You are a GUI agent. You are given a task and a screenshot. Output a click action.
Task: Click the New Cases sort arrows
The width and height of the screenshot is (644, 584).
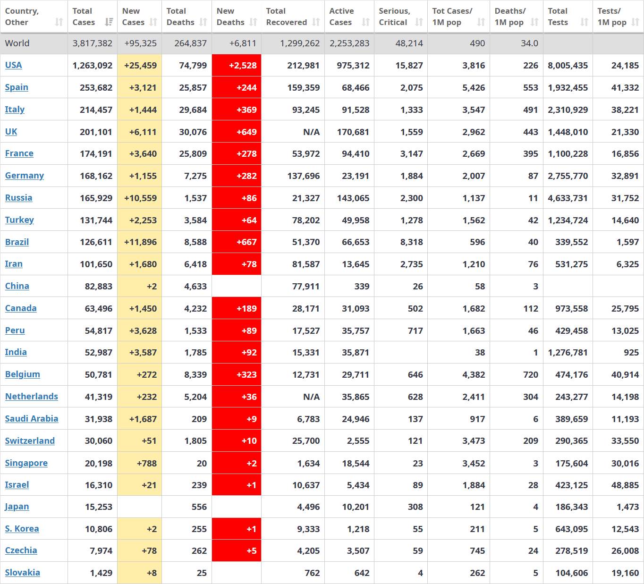click(153, 22)
